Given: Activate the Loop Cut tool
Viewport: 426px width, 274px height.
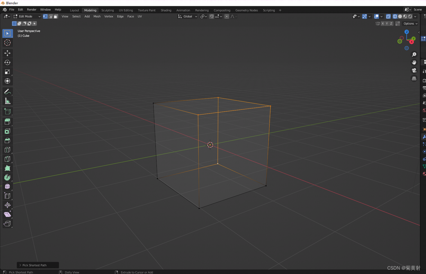Looking at the screenshot, I should 7,150.
